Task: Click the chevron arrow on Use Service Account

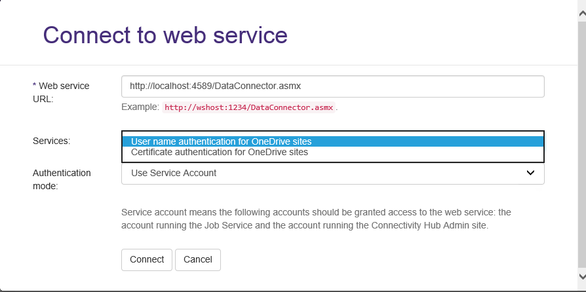Action: coord(531,173)
